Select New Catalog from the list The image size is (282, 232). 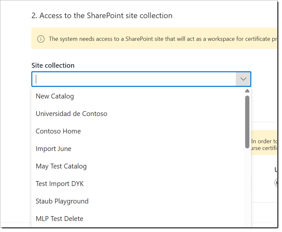click(x=55, y=96)
